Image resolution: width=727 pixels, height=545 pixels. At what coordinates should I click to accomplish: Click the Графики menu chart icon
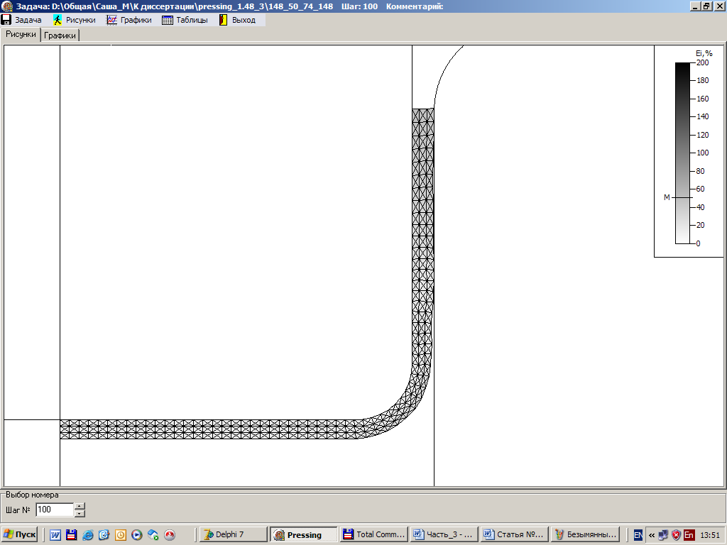[111, 20]
